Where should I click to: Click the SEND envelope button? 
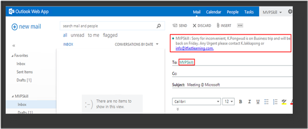(180, 25)
